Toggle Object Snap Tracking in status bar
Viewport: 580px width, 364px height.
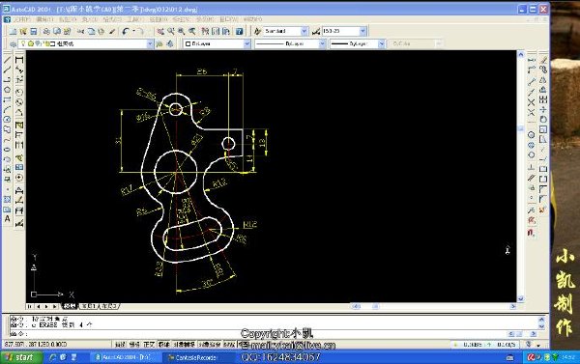tap(210, 345)
